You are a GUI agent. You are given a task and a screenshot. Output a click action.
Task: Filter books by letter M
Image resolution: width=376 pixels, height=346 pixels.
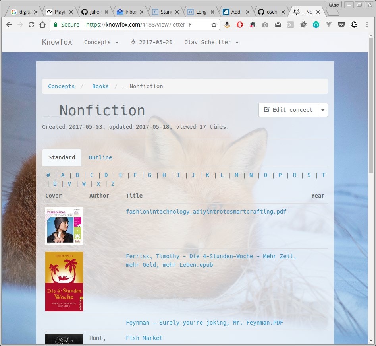[236, 175]
